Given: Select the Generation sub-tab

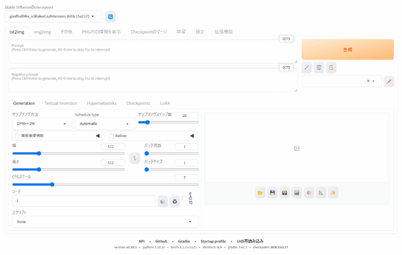Looking at the screenshot, I should (x=24, y=103).
